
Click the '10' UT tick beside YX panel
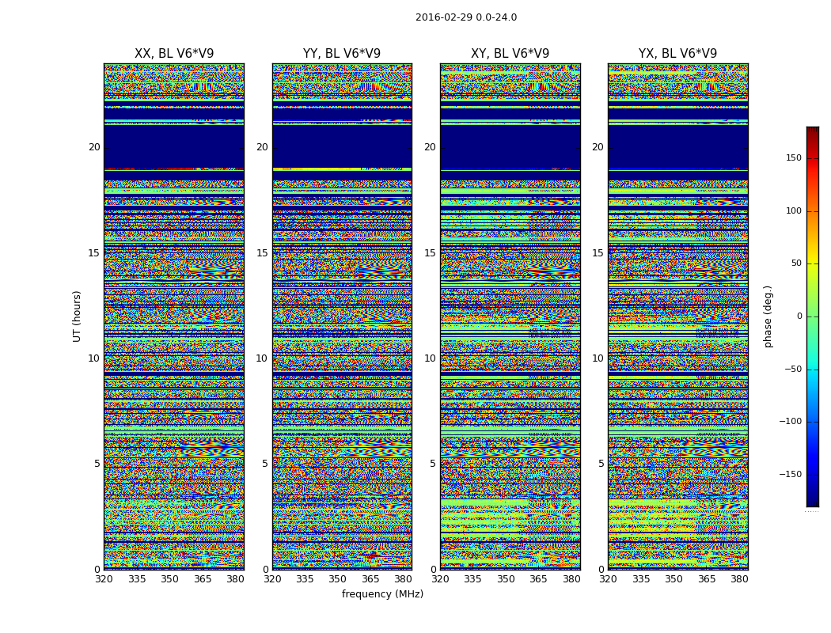pos(598,358)
